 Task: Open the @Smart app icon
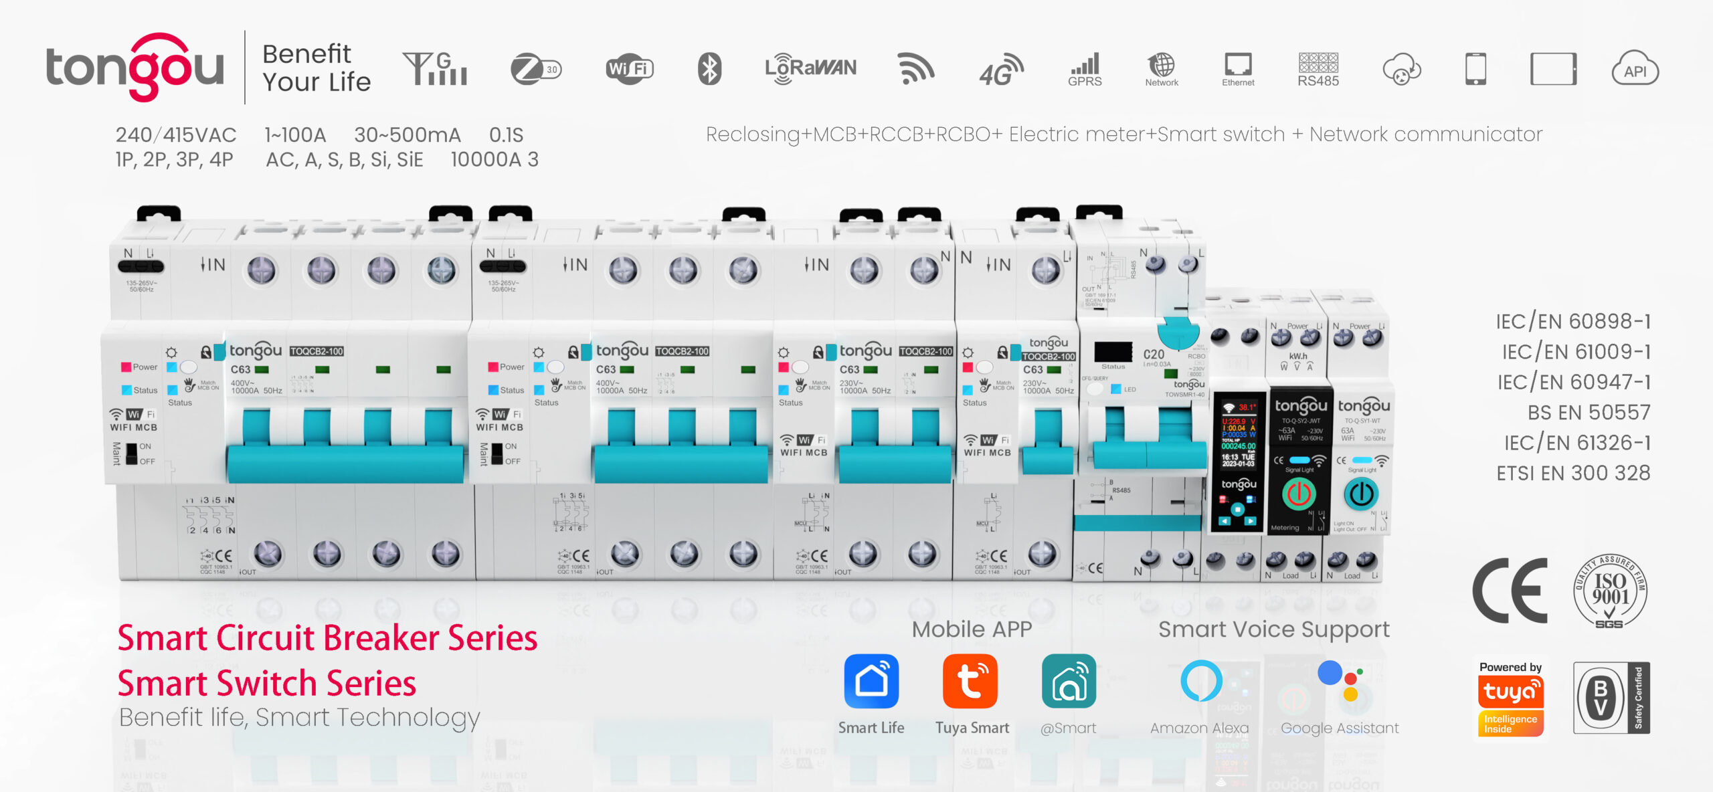click(x=1069, y=681)
